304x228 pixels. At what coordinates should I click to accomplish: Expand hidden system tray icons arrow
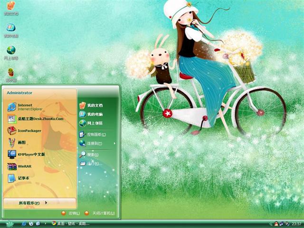[271, 224]
